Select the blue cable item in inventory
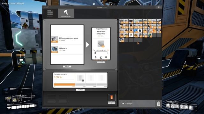The width and height of the screenshot is (204, 114). click(x=136, y=31)
